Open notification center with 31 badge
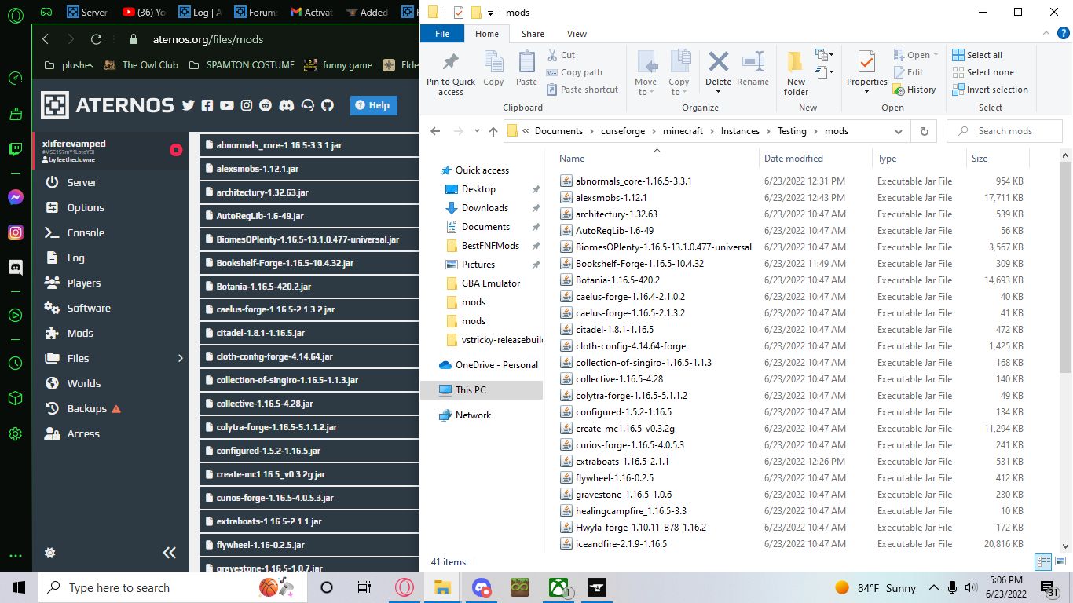 (1049, 588)
